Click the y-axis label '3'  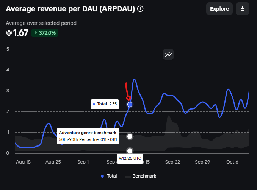(x=8, y=91)
